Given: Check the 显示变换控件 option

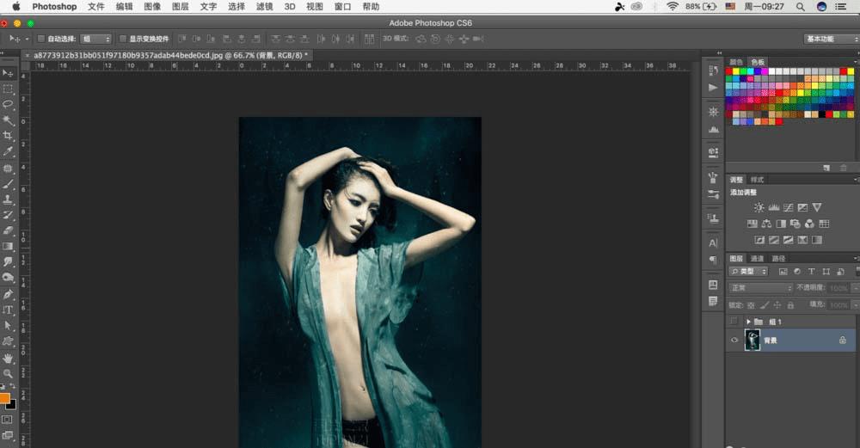Looking at the screenshot, I should (122, 39).
